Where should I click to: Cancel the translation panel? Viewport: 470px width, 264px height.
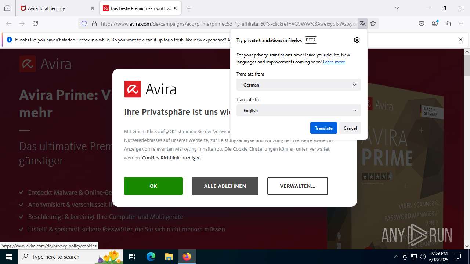point(350,128)
